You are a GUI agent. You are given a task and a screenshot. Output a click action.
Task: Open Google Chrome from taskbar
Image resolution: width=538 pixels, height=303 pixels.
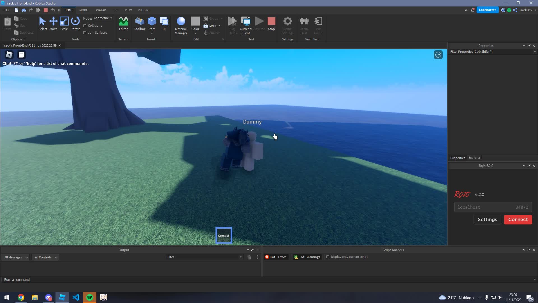(21, 297)
